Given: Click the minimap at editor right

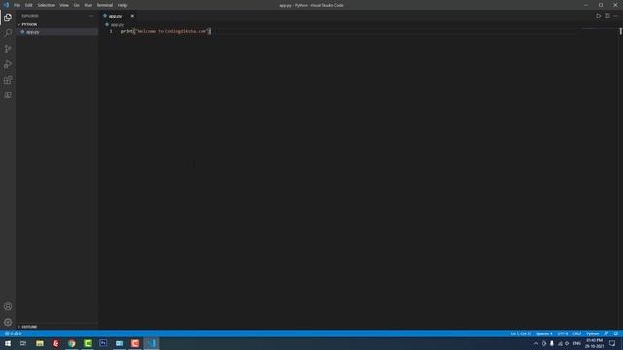Looking at the screenshot, I should pyautogui.click(x=600, y=179).
